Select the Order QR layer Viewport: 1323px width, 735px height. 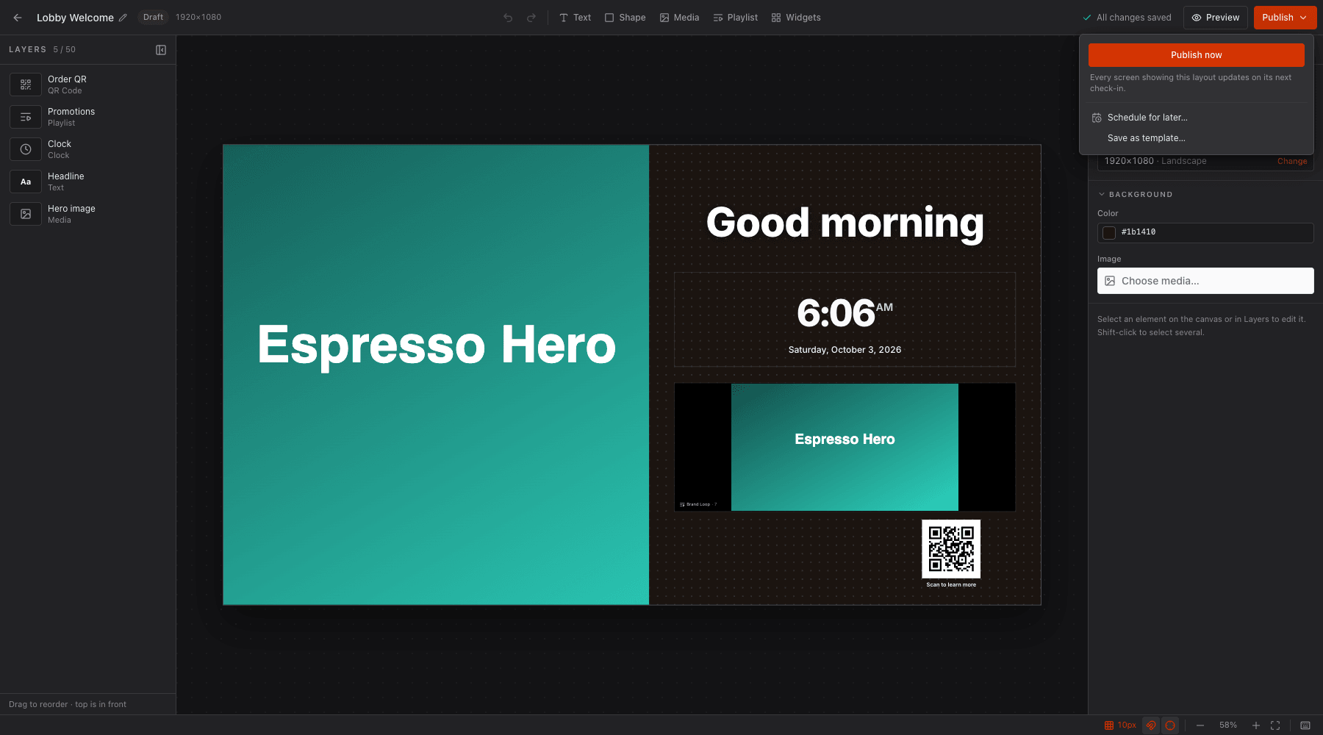(x=88, y=85)
